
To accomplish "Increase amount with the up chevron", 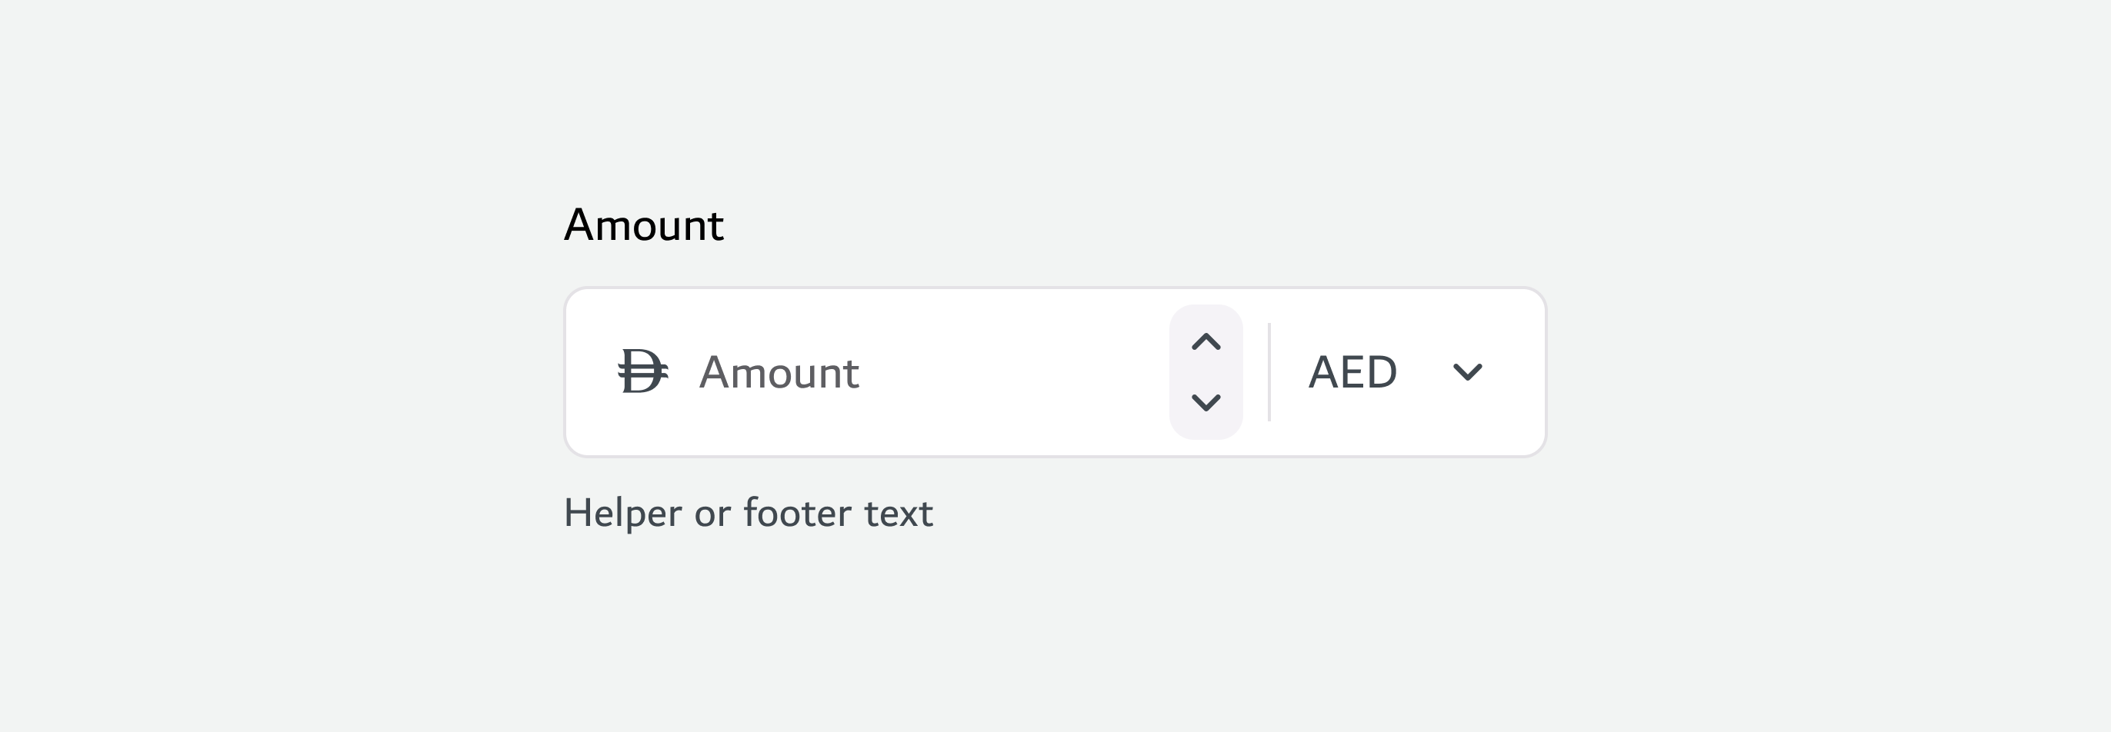I will [x=1206, y=342].
